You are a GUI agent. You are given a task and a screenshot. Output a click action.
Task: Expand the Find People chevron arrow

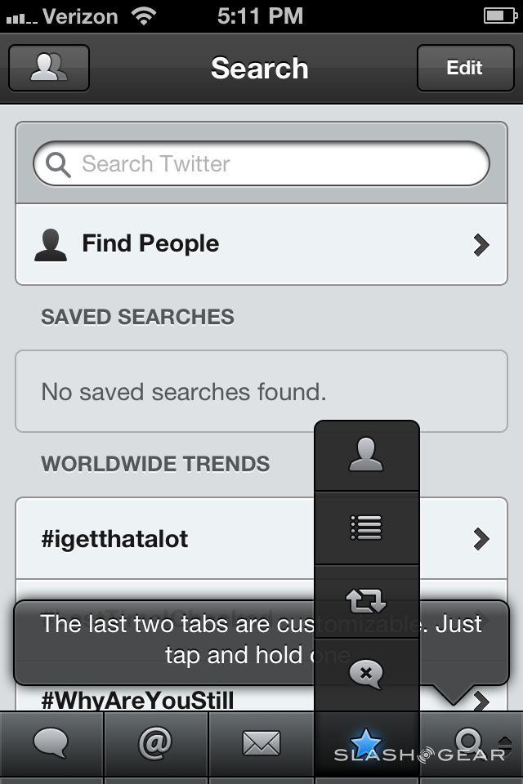point(481,244)
